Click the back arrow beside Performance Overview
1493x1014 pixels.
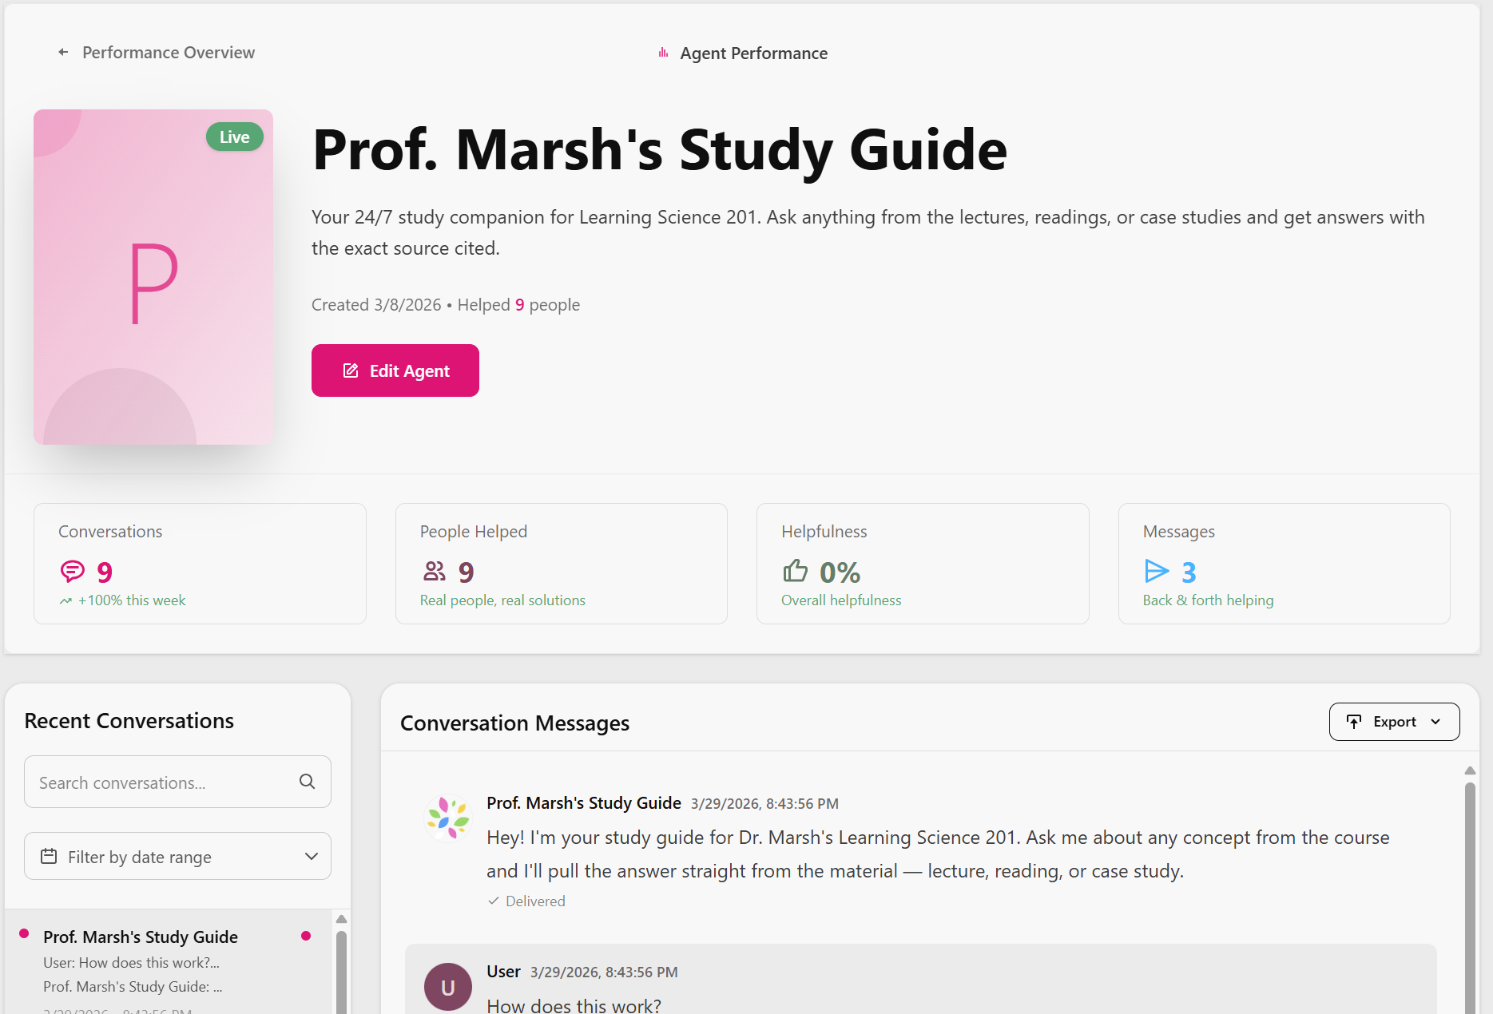coord(63,53)
